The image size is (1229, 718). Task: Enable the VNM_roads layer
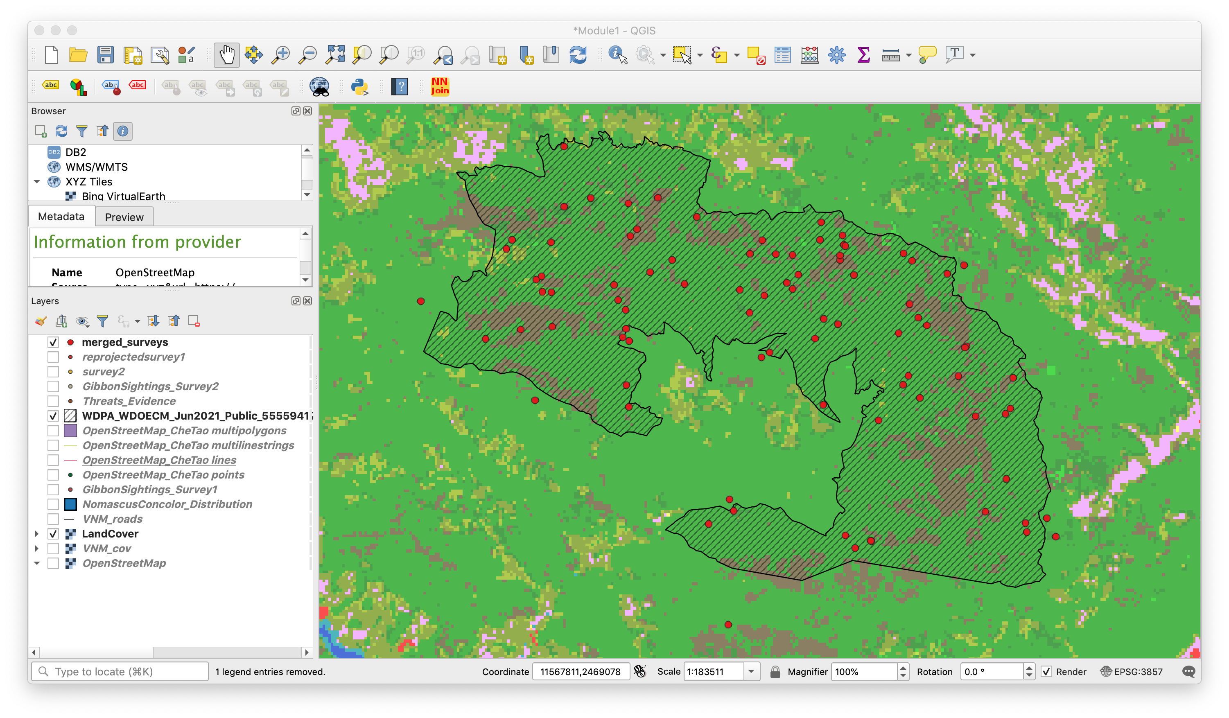coord(53,519)
